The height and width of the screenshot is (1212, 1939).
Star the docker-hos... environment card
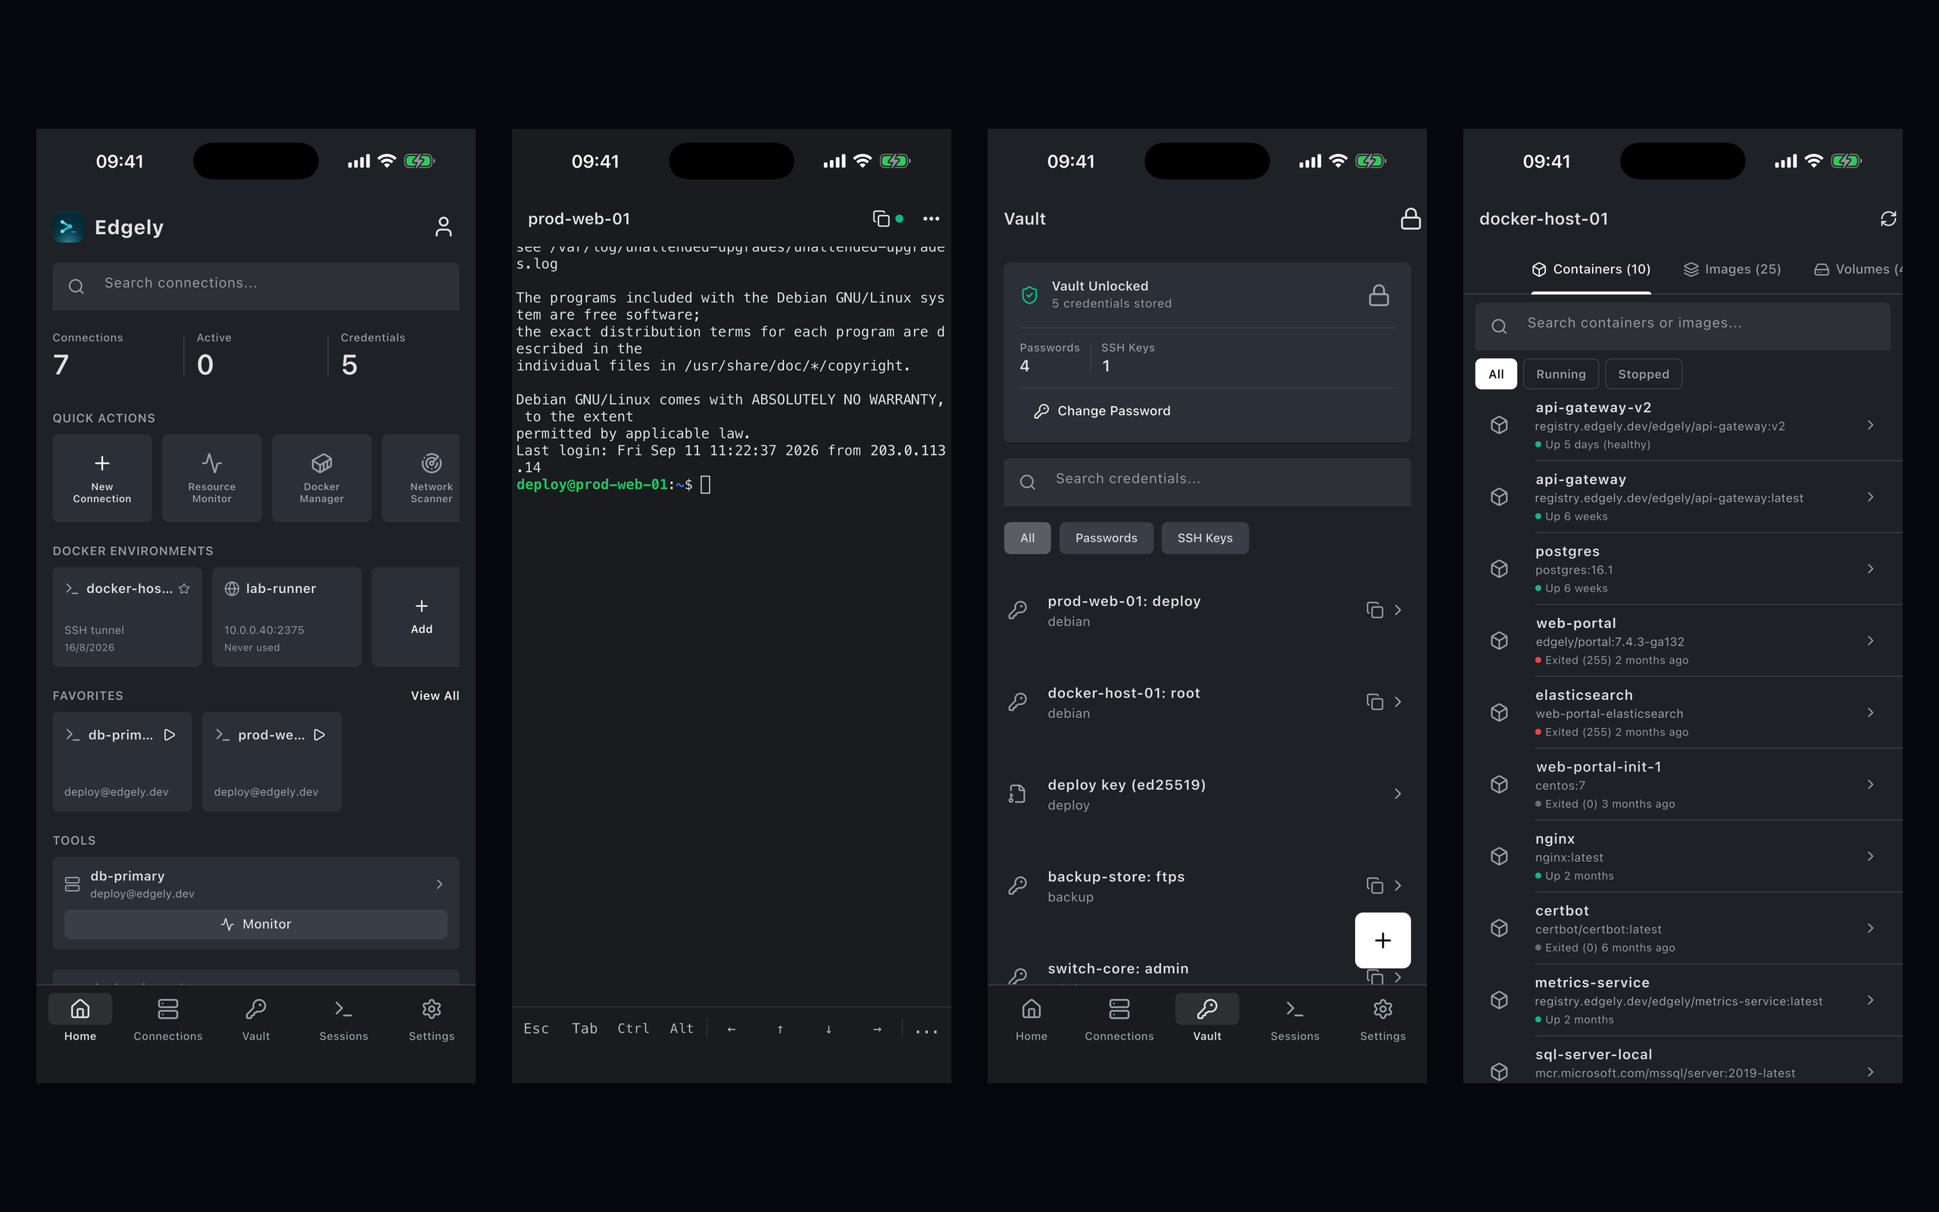(x=184, y=589)
